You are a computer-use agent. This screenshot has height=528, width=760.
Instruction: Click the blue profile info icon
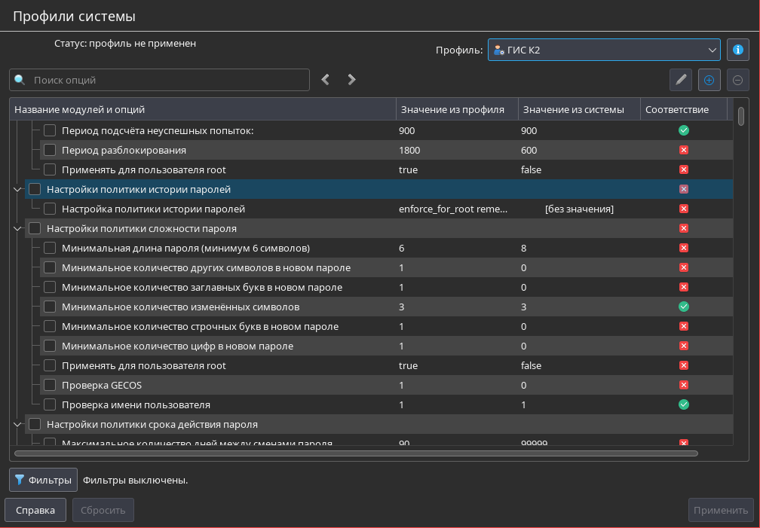click(738, 50)
